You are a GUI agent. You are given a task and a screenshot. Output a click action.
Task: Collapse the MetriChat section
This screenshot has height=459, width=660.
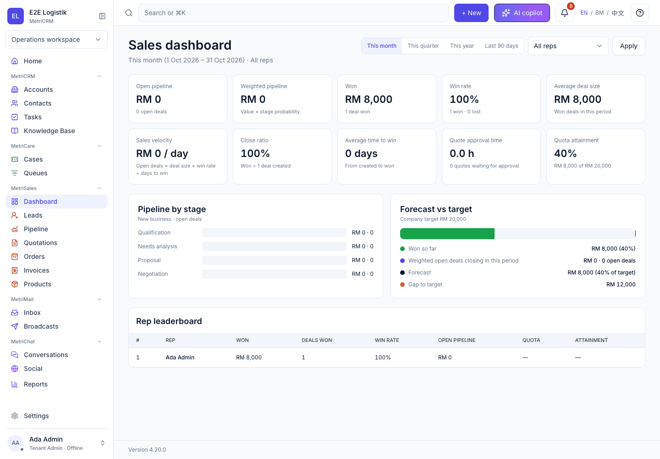tap(99, 341)
